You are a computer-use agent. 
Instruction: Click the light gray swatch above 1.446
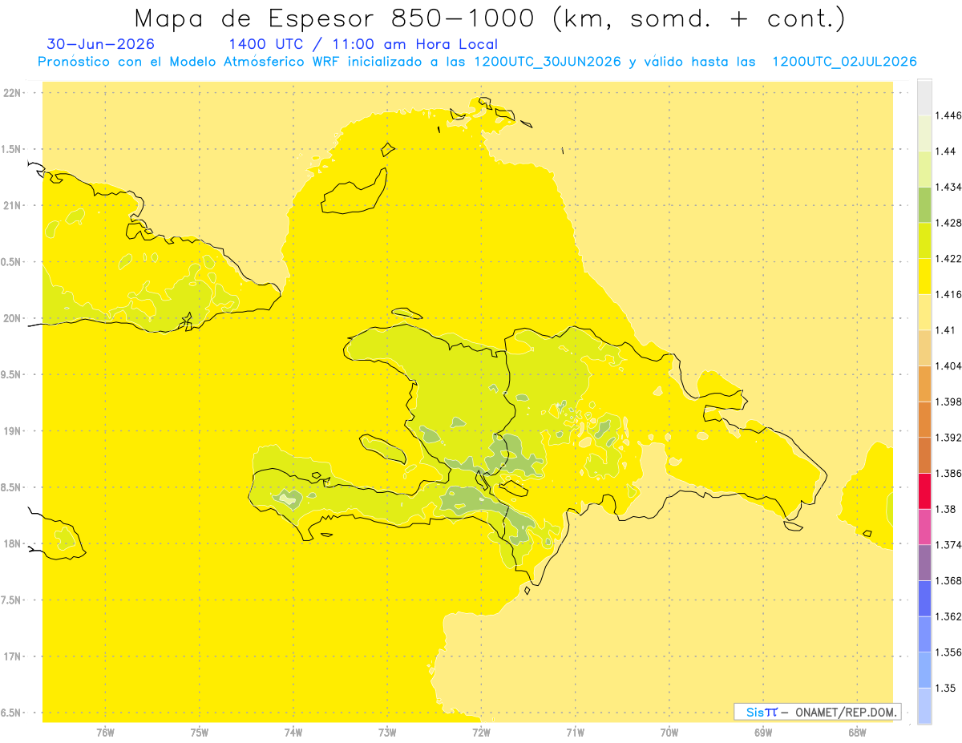pos(924,98)
